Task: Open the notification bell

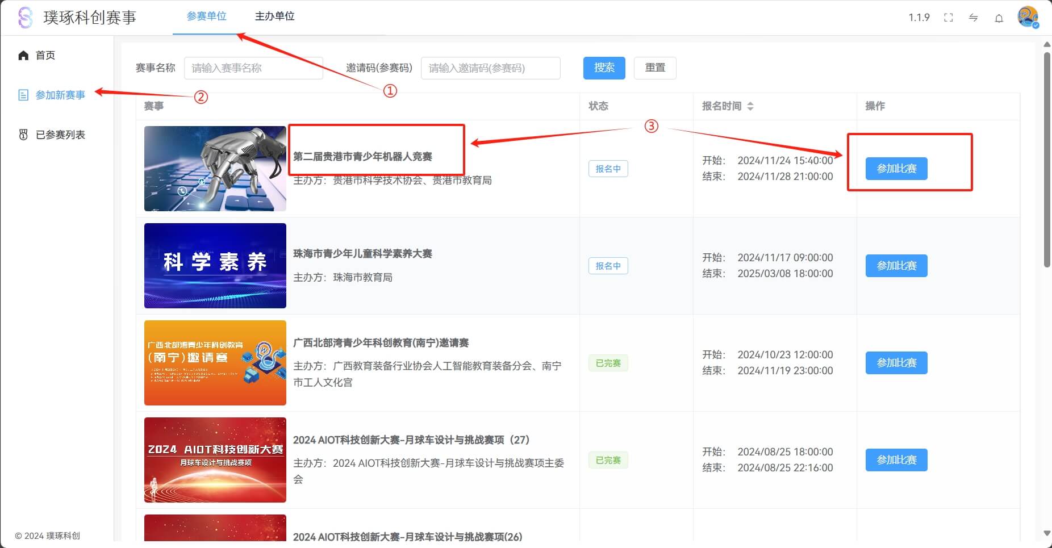Action: pos(999,18)
